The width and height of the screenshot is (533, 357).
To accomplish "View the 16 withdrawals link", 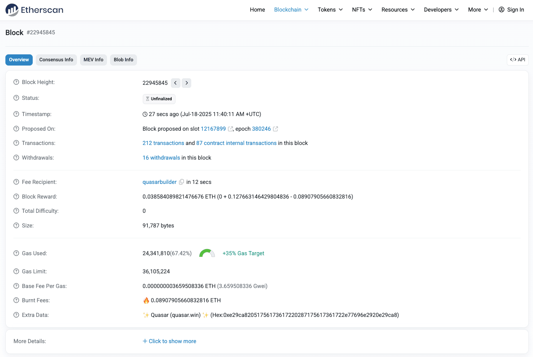I will [161, 158].
